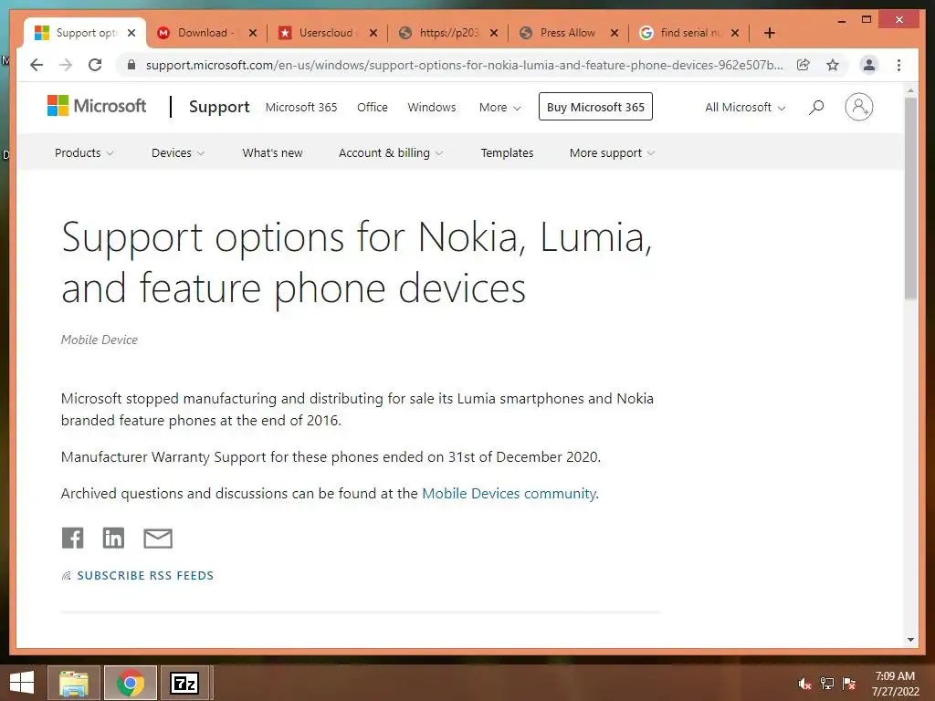
Task: Share article on Facebook
Action: click(x=73, y=538)
